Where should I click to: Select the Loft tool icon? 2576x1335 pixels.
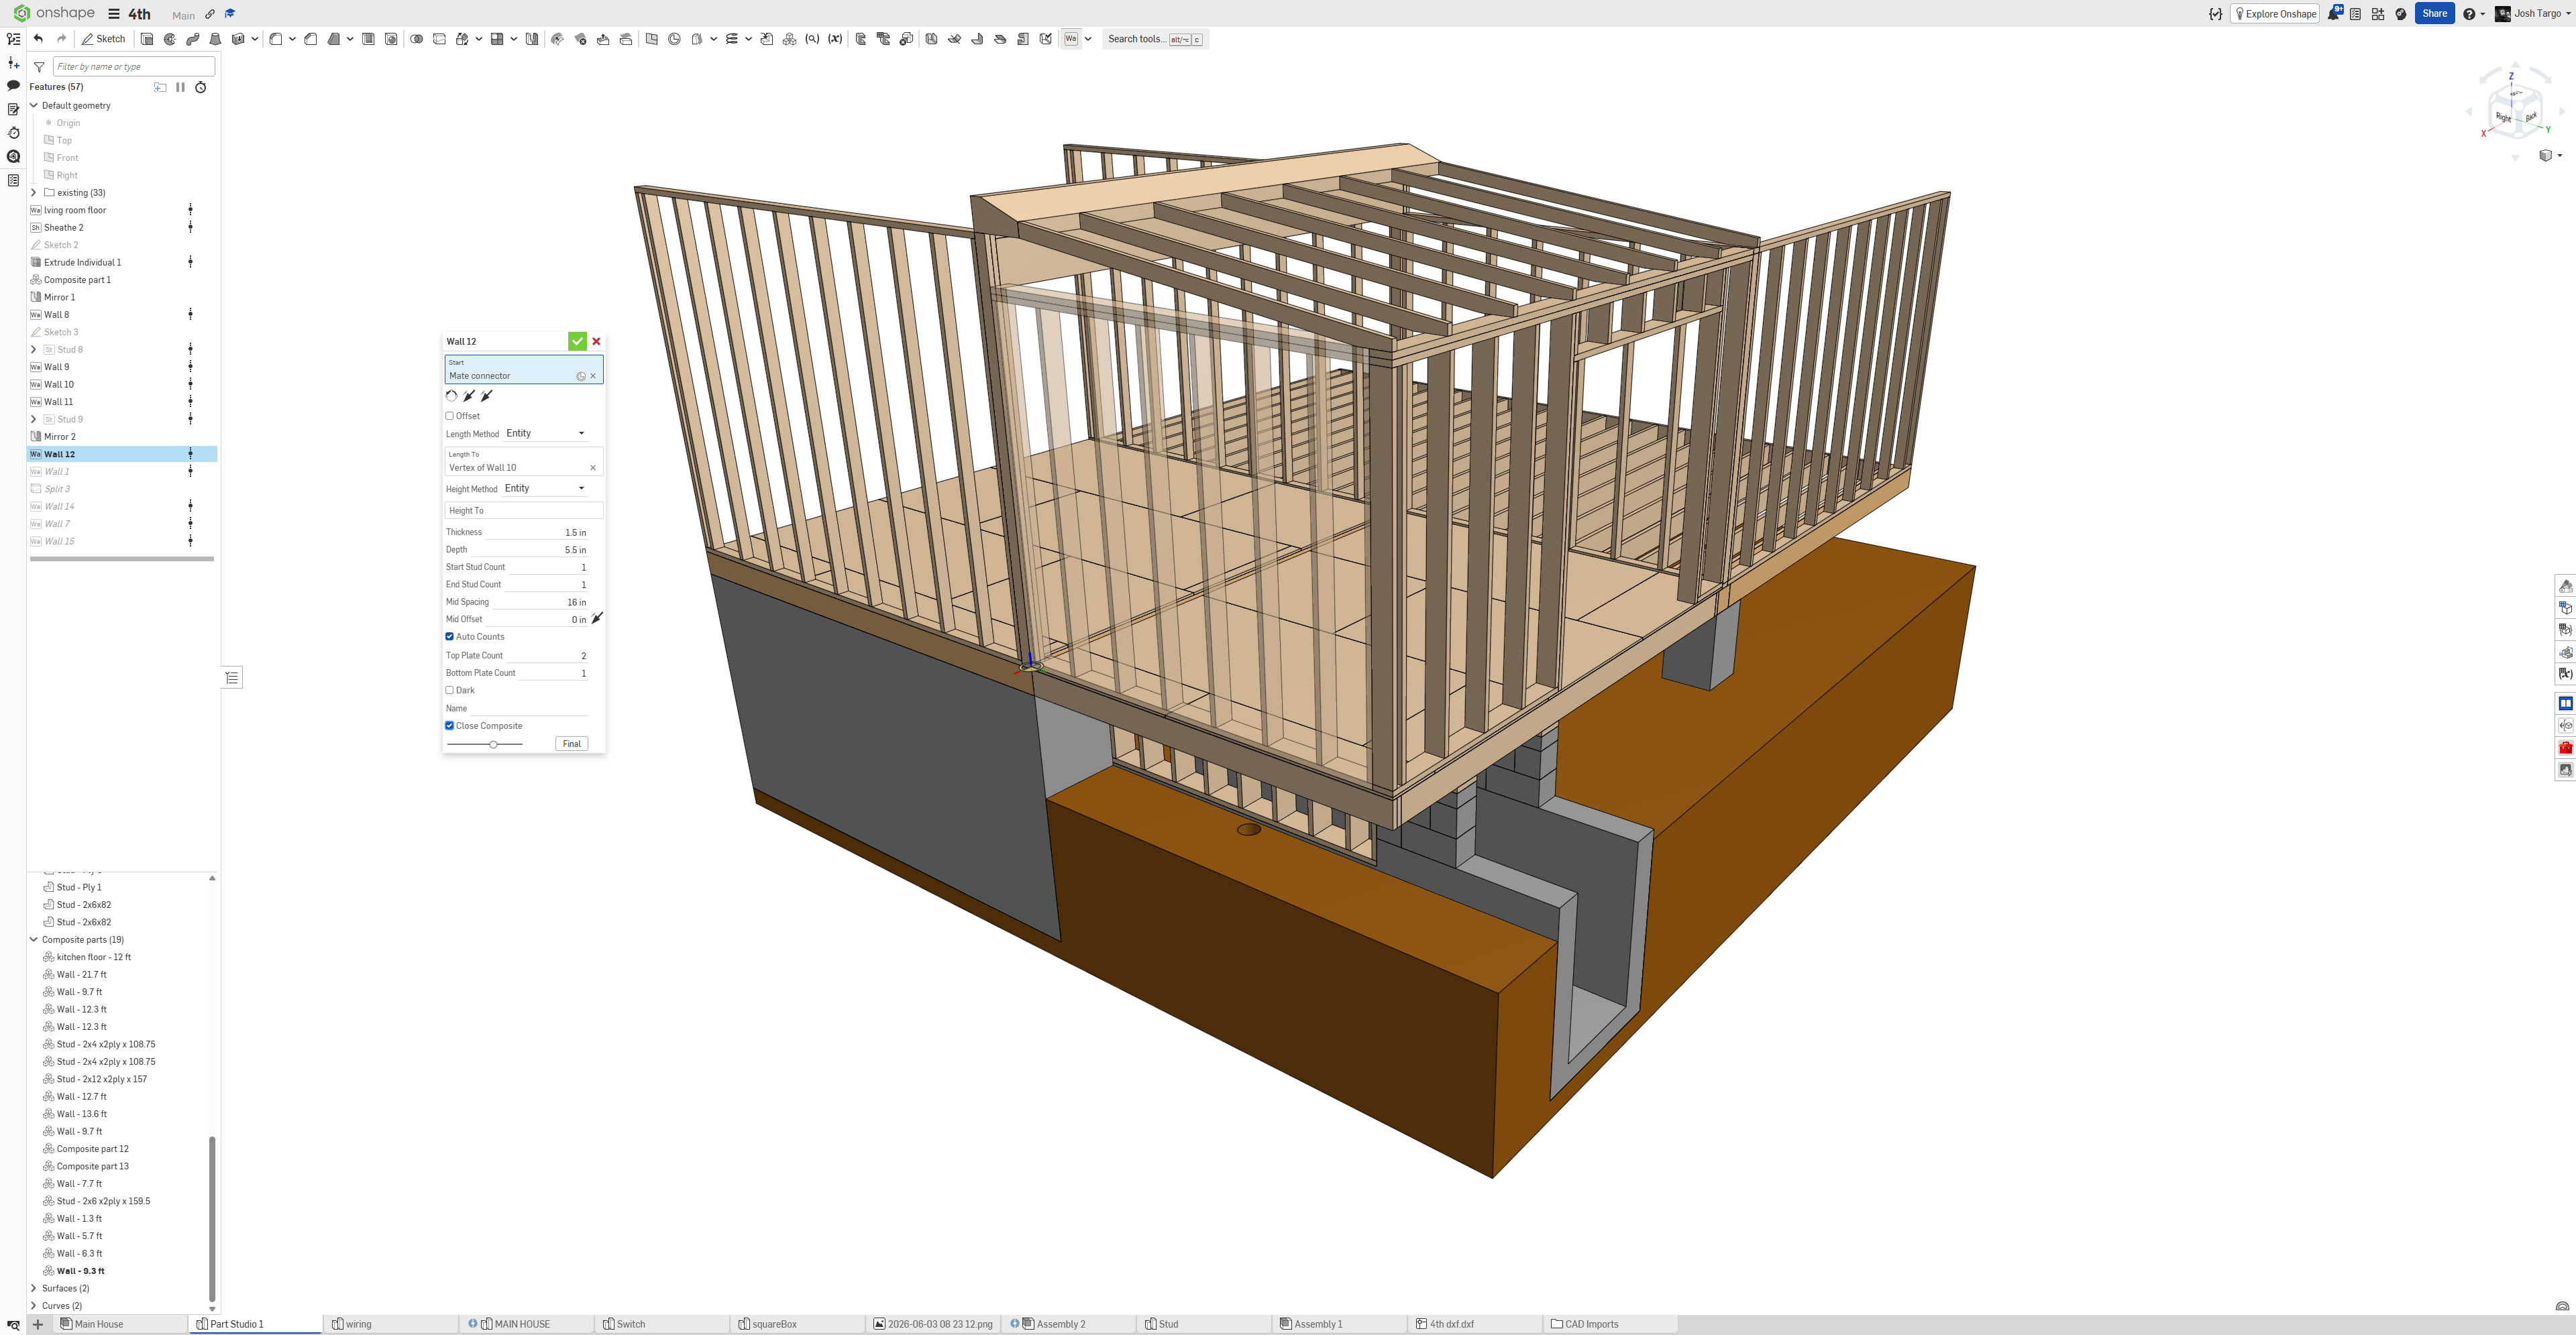pos(215,39)
